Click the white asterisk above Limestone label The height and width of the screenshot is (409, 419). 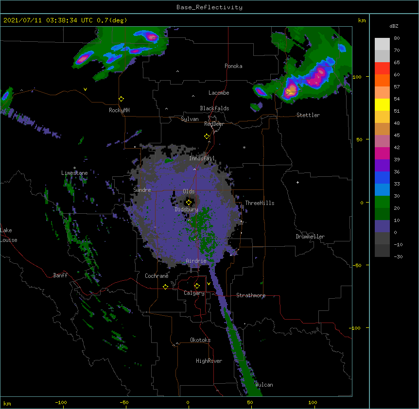[x=74, y=168]
